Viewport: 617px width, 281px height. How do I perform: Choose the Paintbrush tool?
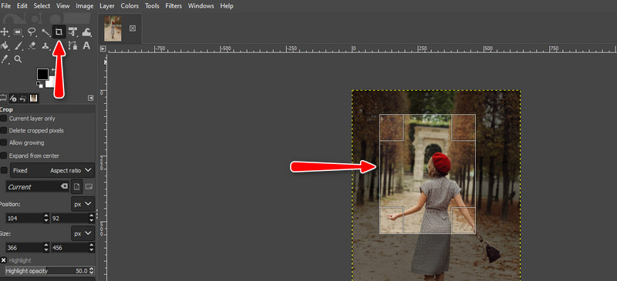18,45
